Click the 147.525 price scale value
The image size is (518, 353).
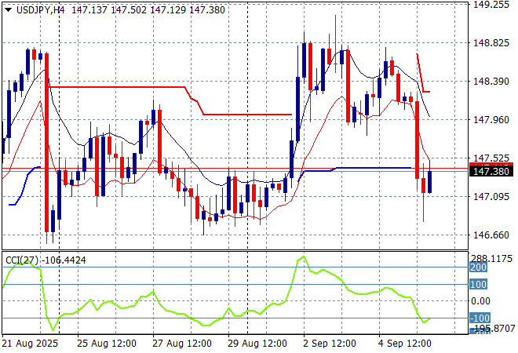click(x=491, y=158)
